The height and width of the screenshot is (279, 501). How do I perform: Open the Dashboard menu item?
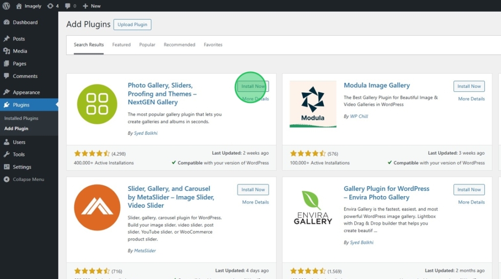[25, 22]
